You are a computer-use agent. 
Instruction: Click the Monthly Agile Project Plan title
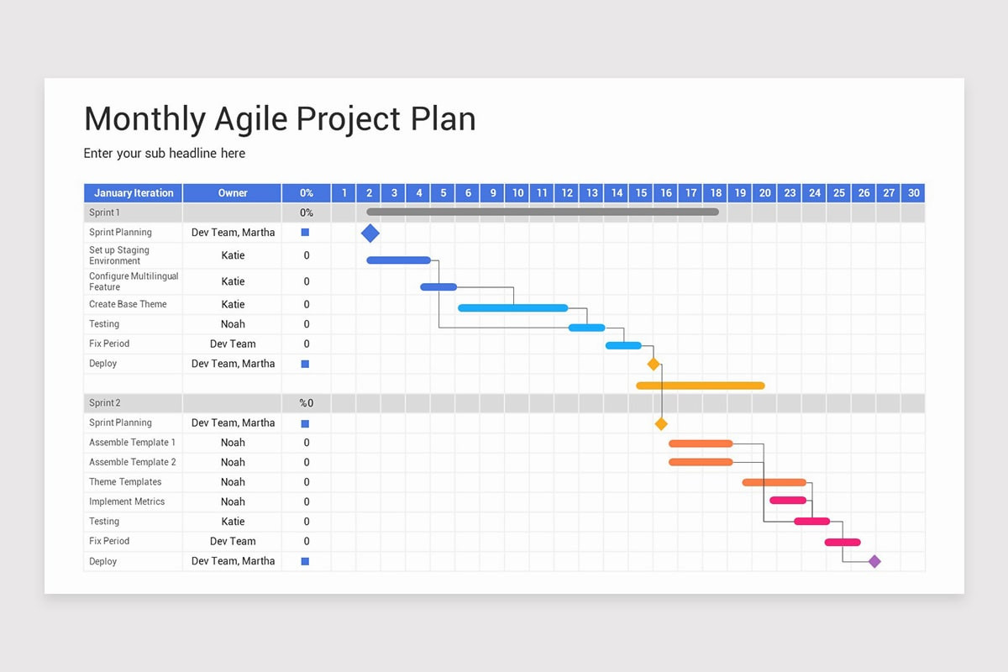[280, 119]
